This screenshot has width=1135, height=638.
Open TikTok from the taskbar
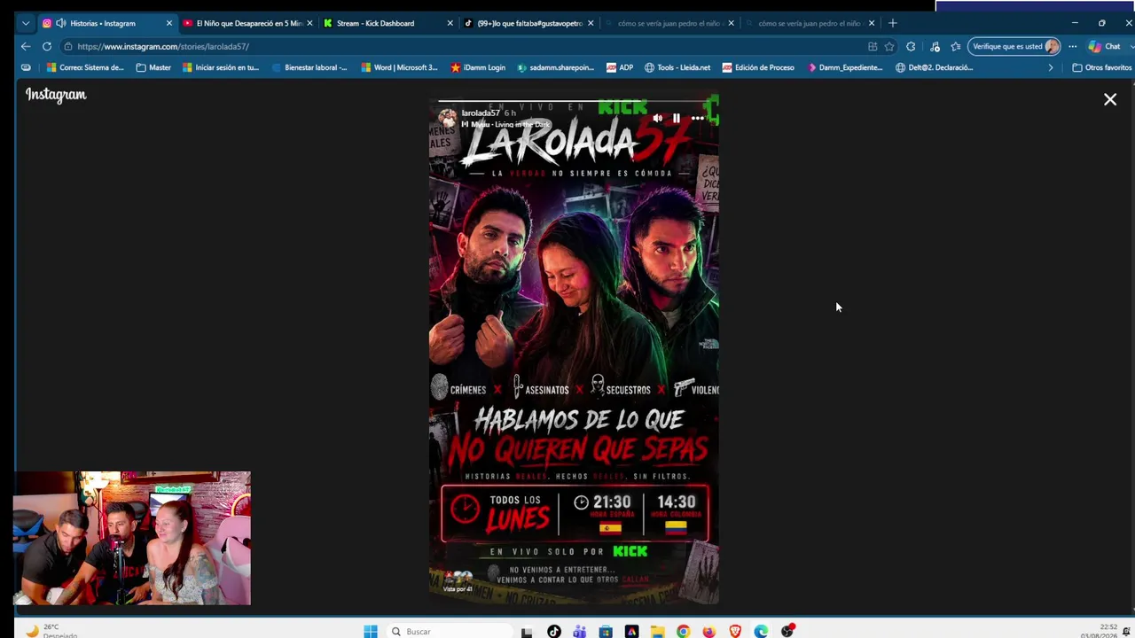[554, 632]
